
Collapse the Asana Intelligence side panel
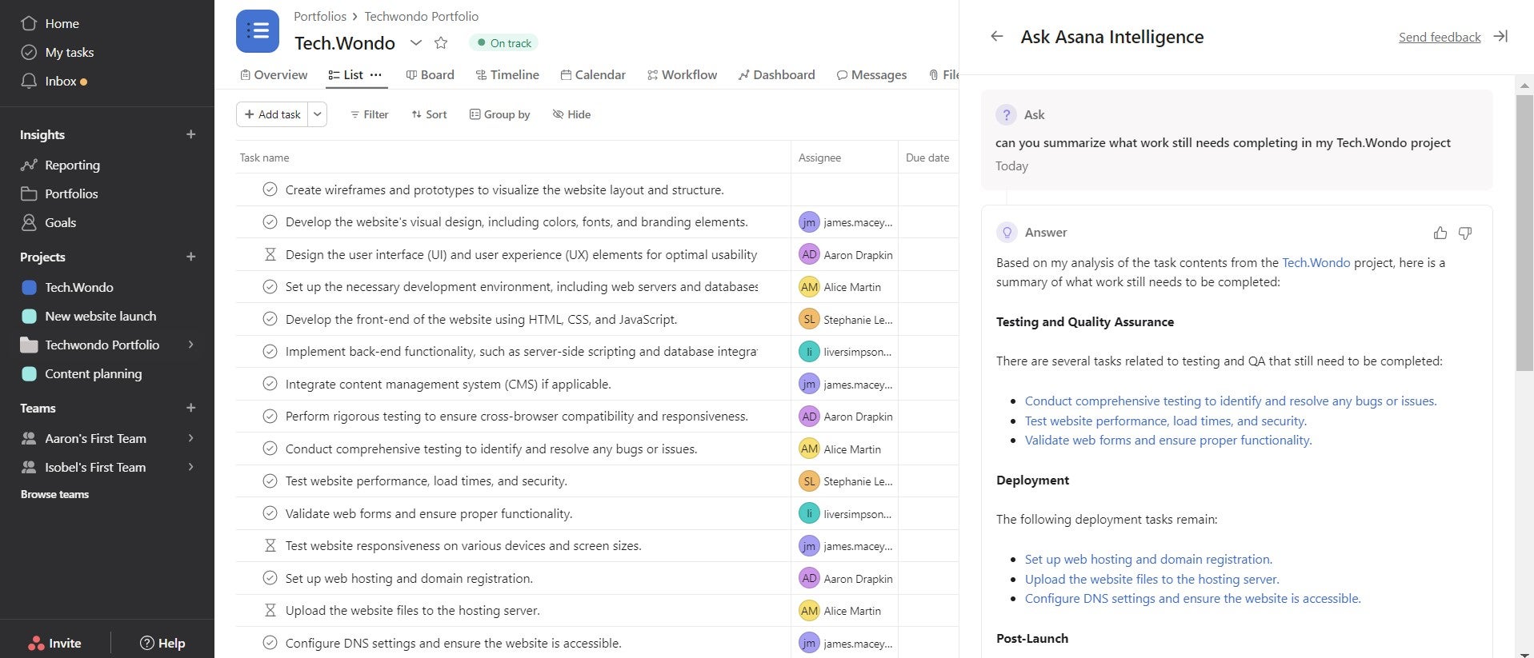pyautogui.click(x=1501, y=36)
